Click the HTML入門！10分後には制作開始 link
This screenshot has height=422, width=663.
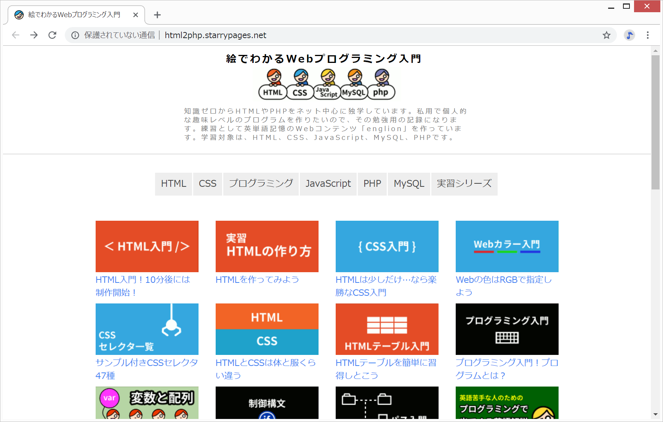[x=143, y=286]
